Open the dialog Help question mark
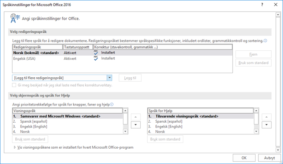This screenshot has width=283, height=164. pyautogui.click(x=262, y=4)
